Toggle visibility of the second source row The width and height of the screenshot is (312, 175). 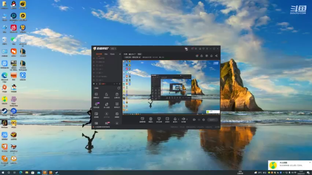[94, 62]
